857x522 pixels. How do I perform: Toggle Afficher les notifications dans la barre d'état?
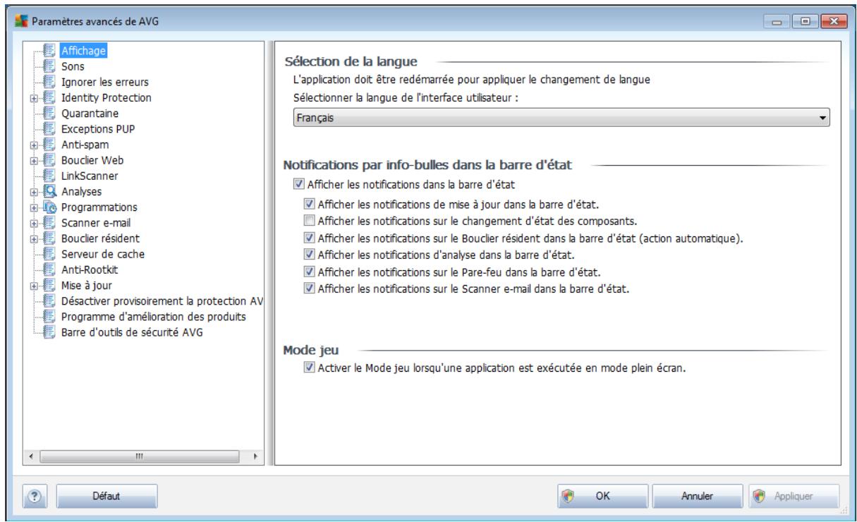click(299, 186)
